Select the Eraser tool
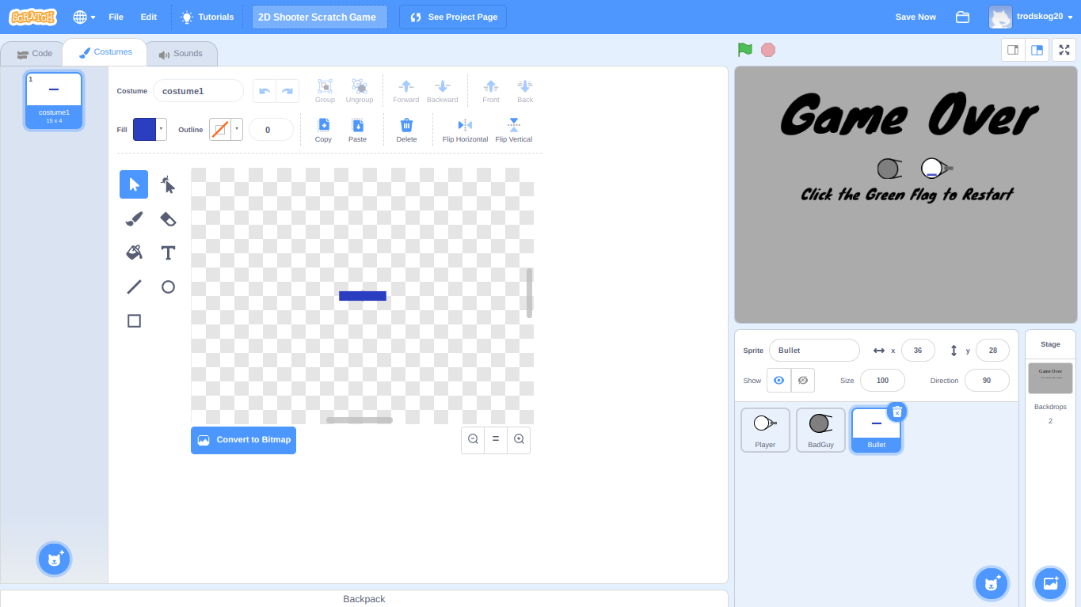This screenshot has height=607, width=1081. (168, 218)
